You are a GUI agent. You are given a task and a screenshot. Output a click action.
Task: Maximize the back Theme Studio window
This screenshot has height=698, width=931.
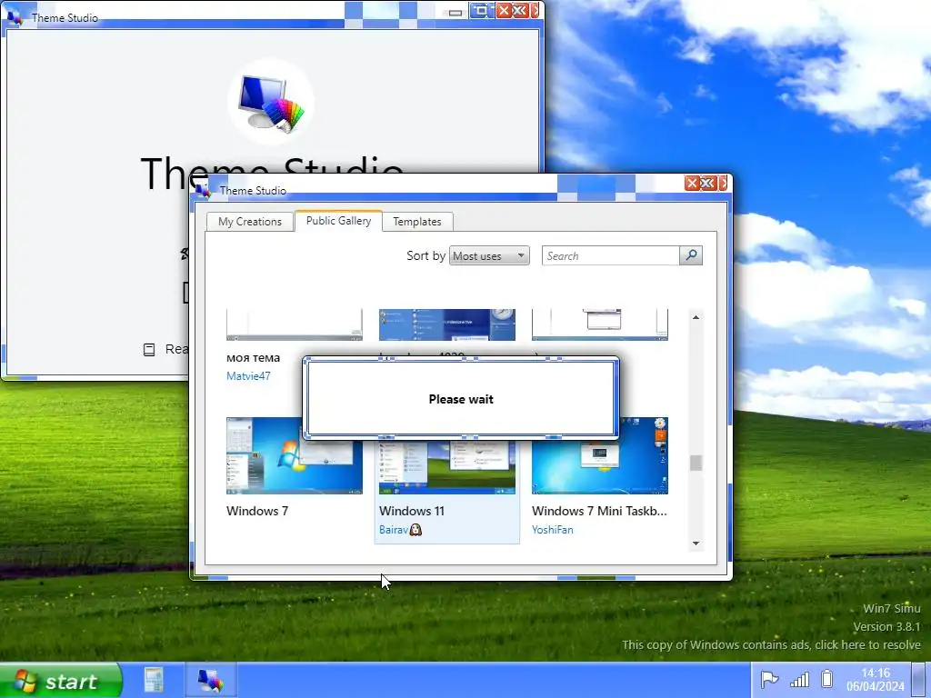(482, 11)
